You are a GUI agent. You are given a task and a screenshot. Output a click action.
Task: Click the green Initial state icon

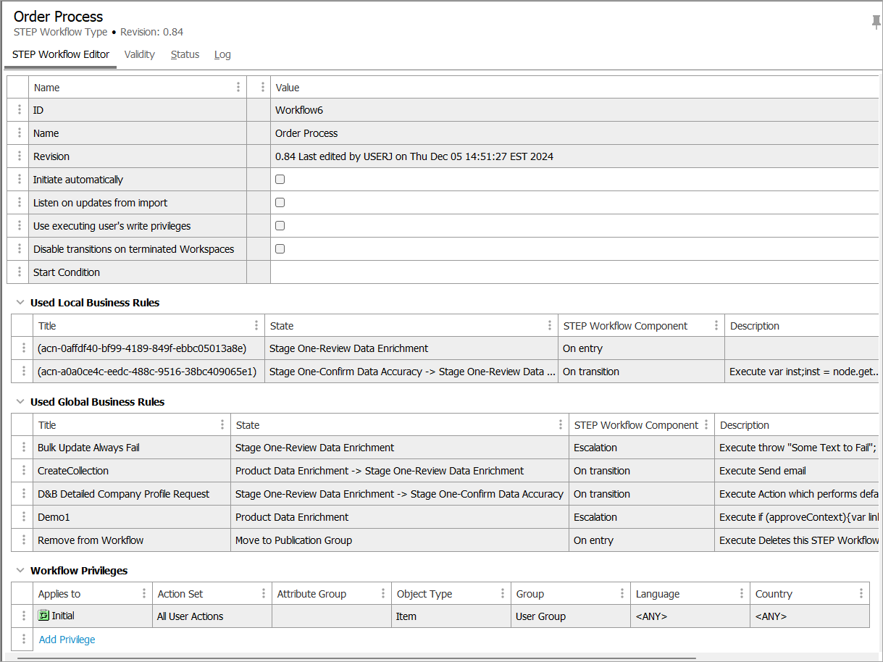[43, 616]
